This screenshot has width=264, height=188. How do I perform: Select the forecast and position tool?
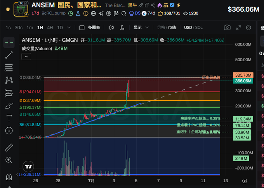9,93
